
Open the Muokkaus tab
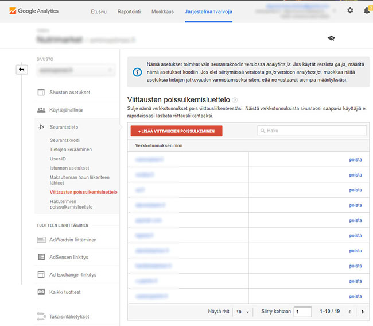[x=163, y=11]
